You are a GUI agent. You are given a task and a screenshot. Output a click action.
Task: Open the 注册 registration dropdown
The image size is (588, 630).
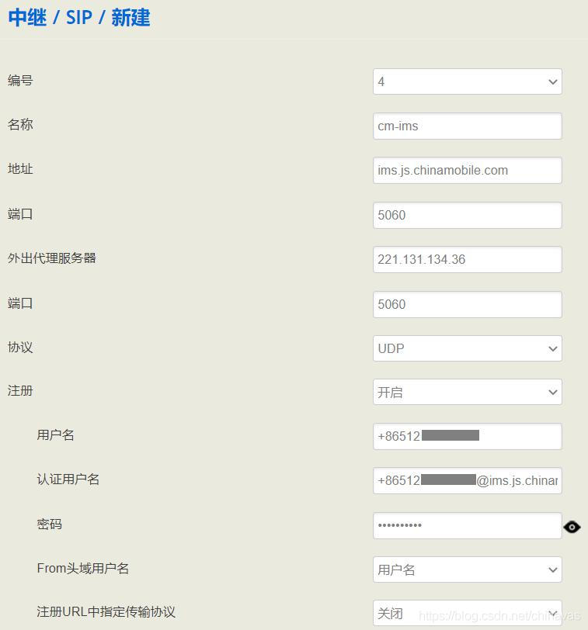tap(467, 393)
